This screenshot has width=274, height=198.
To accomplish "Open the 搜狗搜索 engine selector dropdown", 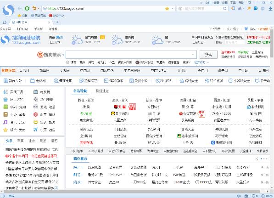I will point(63,55).
